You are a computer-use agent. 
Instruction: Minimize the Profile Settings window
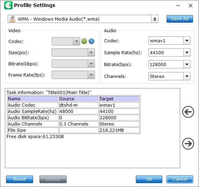pyautogui.click(x=178, y=6)
